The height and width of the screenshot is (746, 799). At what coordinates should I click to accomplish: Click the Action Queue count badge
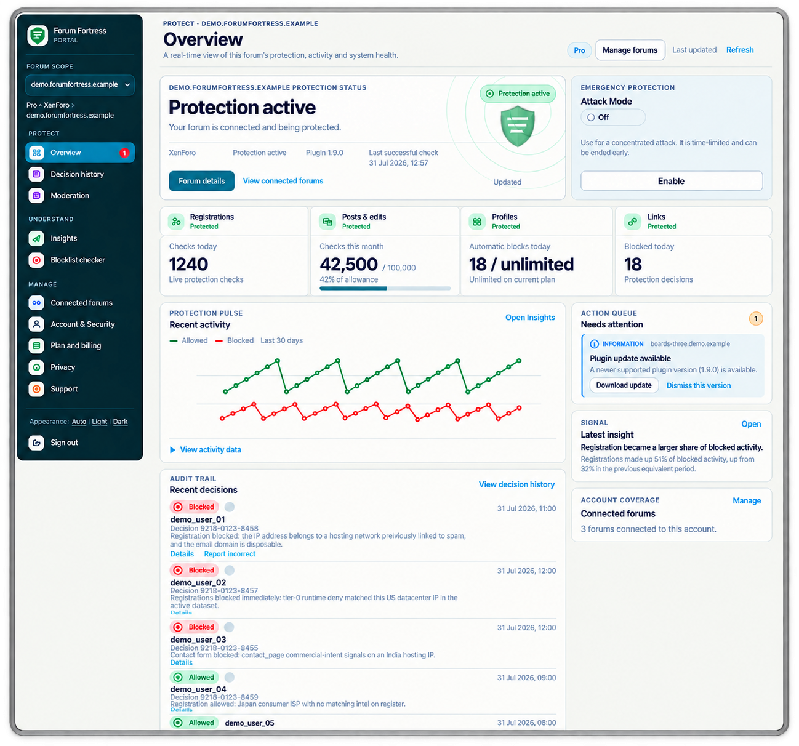[x=756, y=318]
